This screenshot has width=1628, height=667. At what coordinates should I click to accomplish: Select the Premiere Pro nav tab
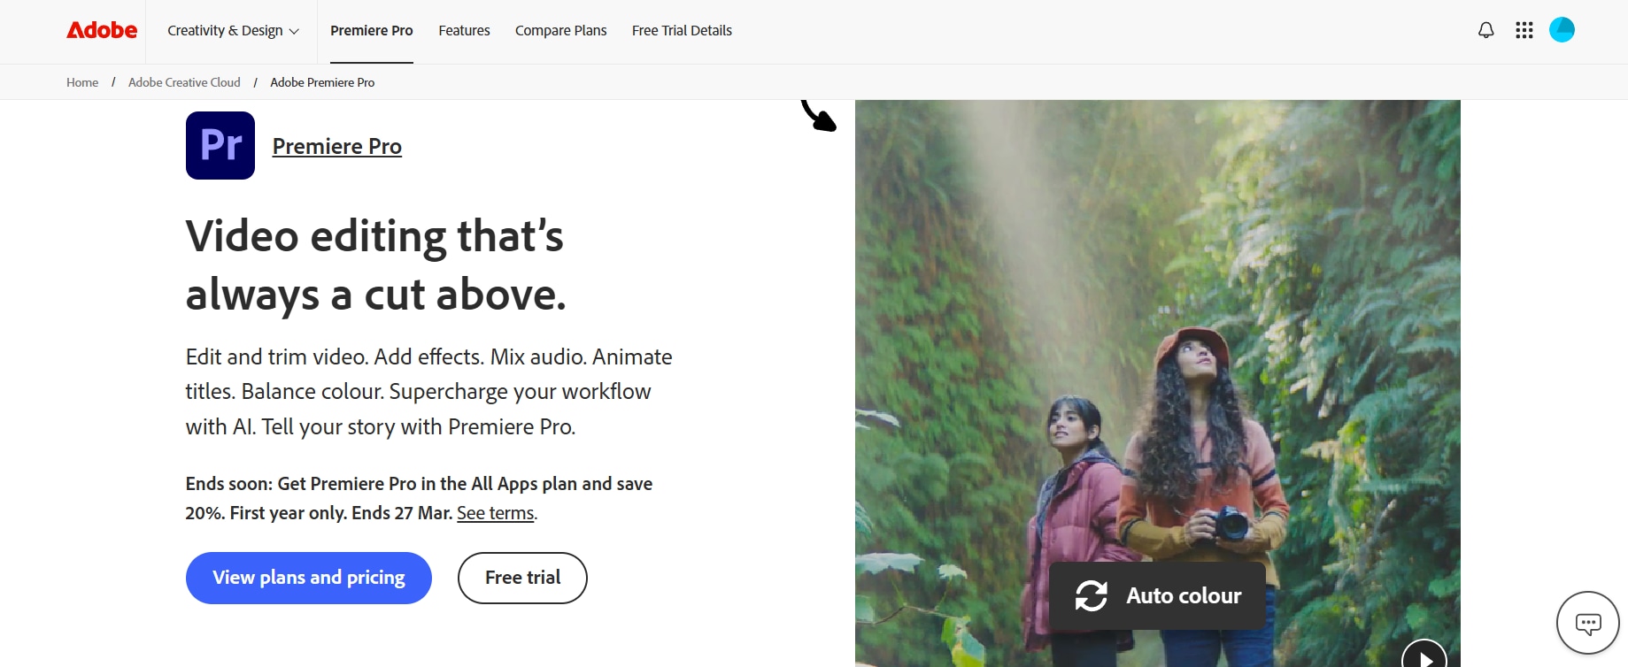372,31
